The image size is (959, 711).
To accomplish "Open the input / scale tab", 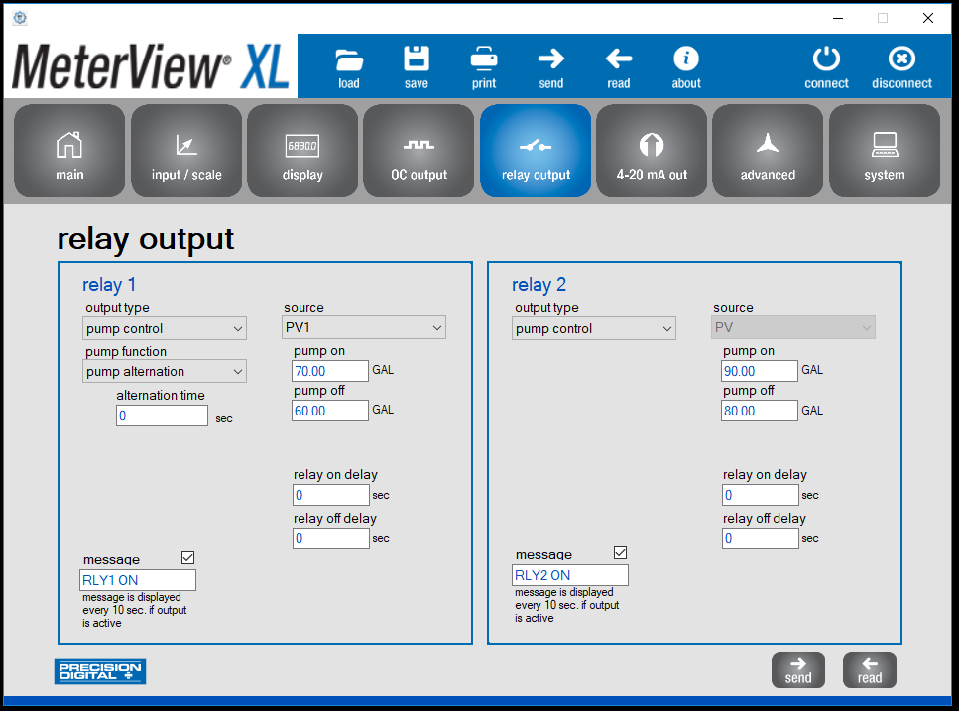I will tap(185, 151).
